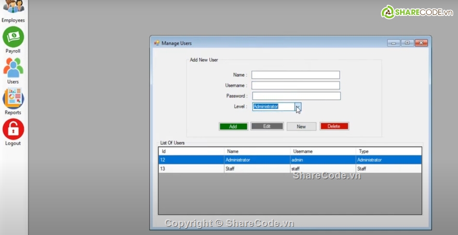Click the Staff cell in Type column
Screen dimensions: 458x235
tap(389, 169)
